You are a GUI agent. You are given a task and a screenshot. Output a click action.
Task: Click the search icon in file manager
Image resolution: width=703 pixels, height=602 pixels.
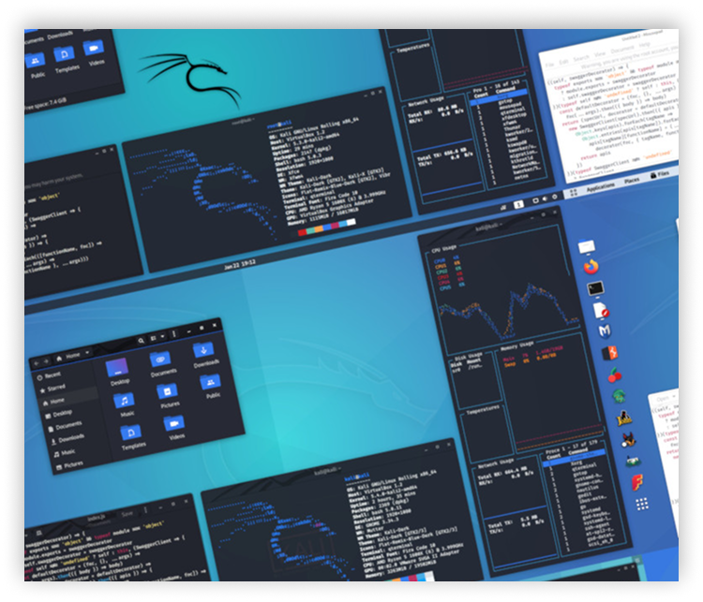coord(141,341)
